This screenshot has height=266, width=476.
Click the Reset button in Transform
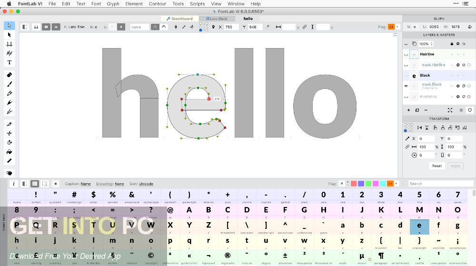coord(437,166)
